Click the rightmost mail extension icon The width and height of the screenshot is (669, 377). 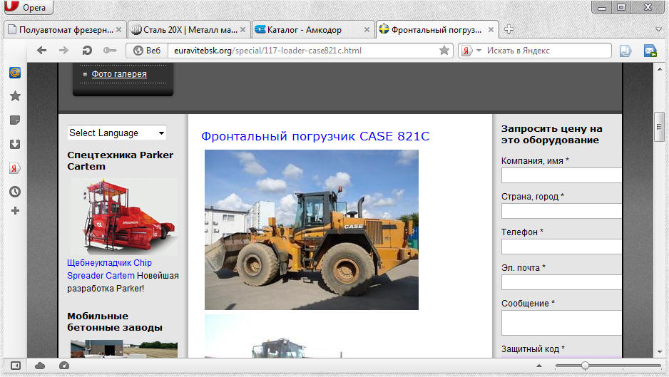pyautogui.click(x=650, y=51)
